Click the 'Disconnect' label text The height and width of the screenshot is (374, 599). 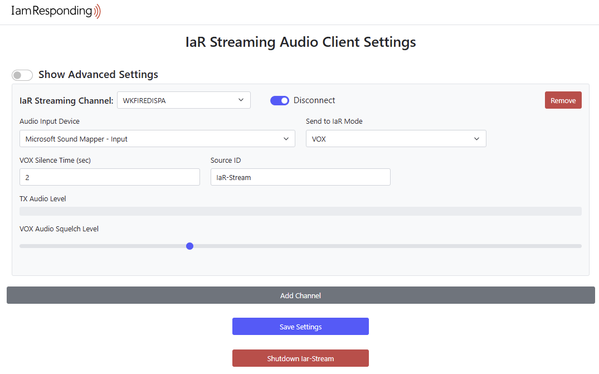pyautogui.click(x=314, y=100)
